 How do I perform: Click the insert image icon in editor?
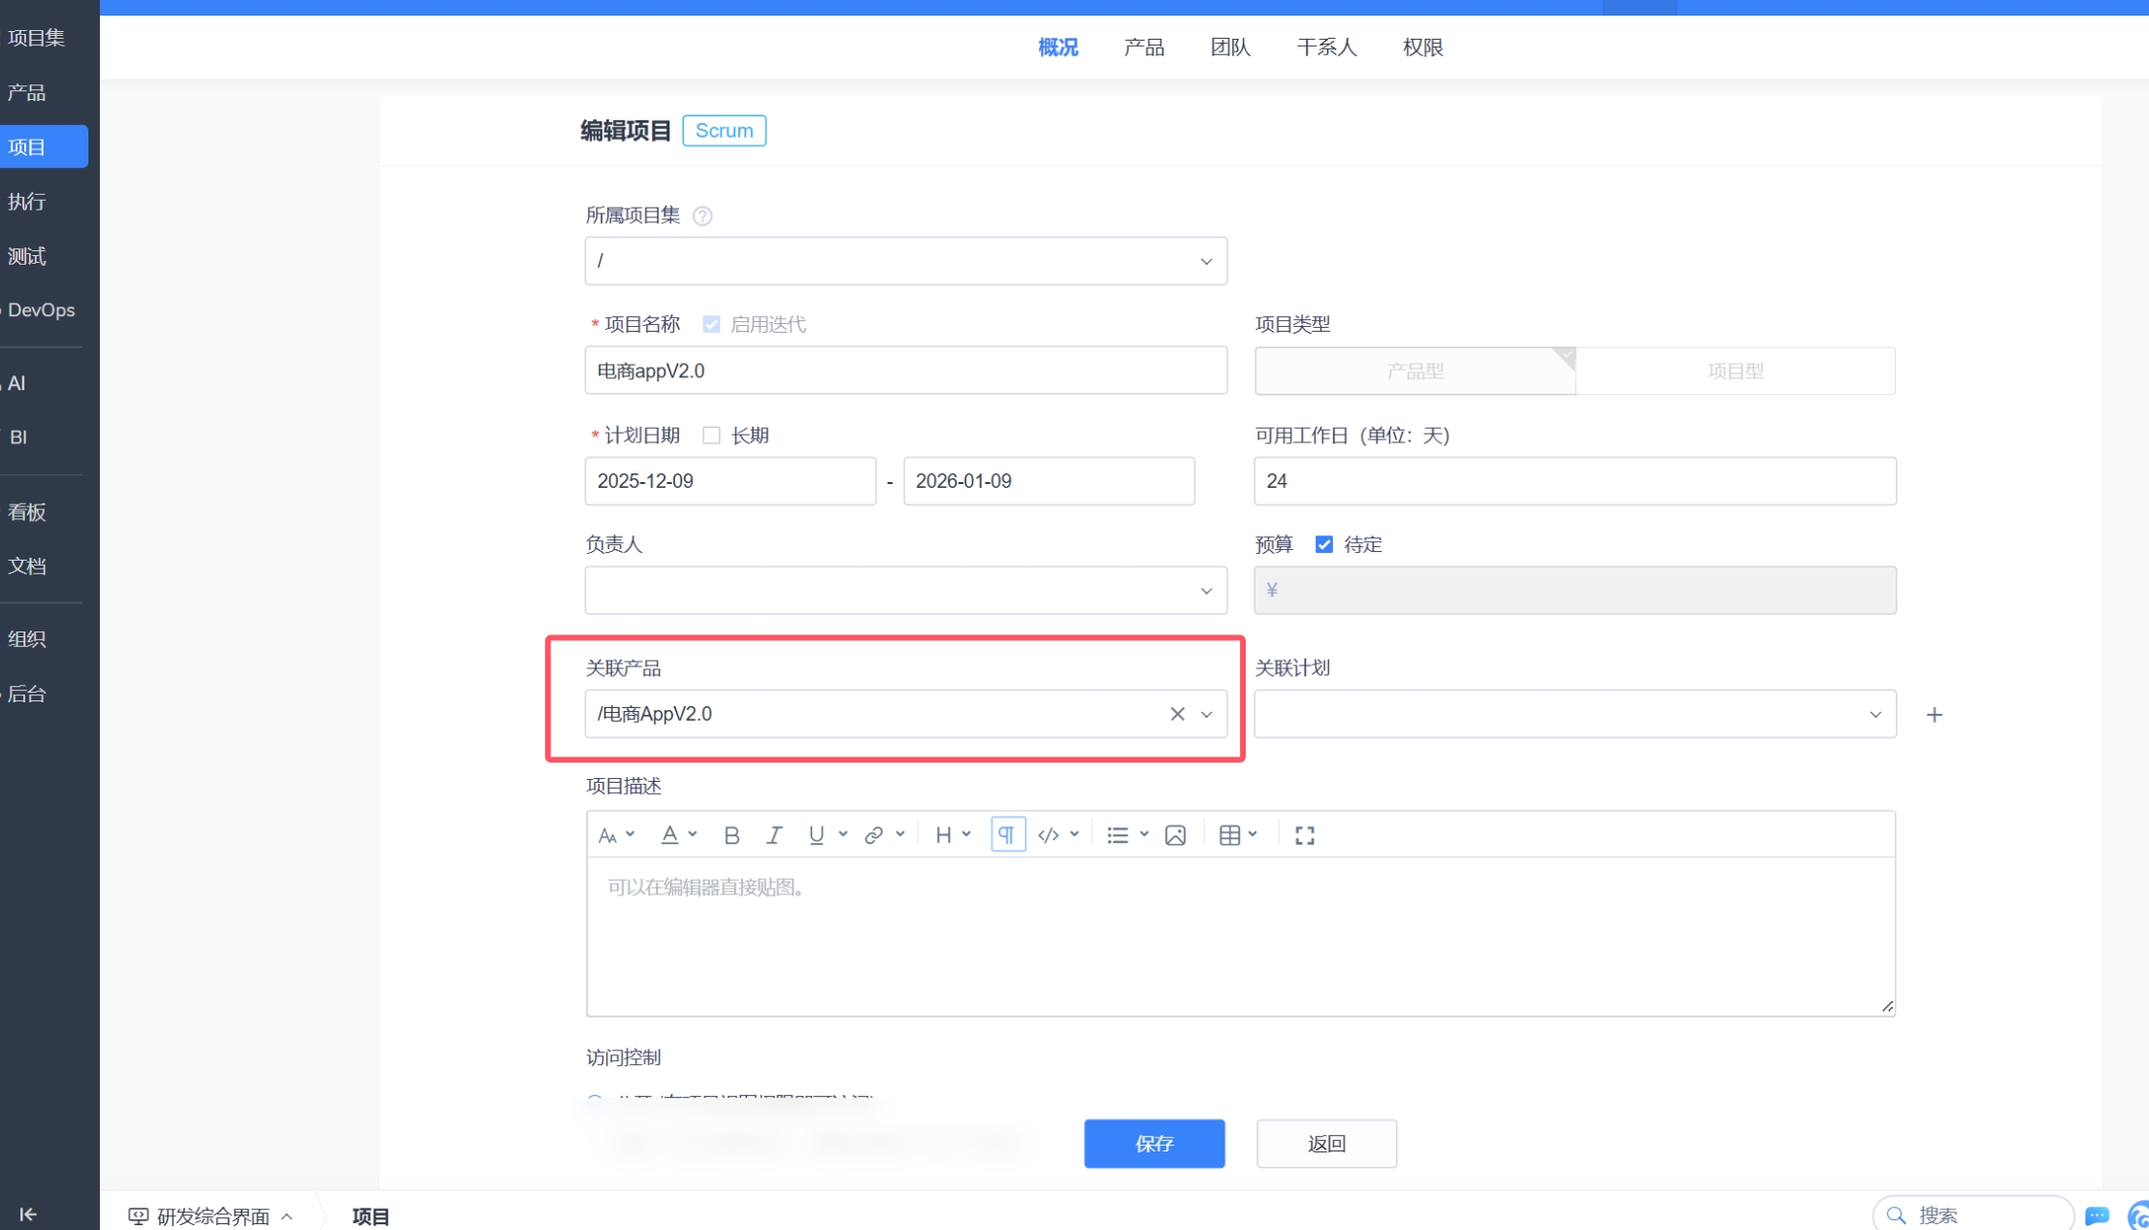pyautogui.click(x=1175, y=835)
